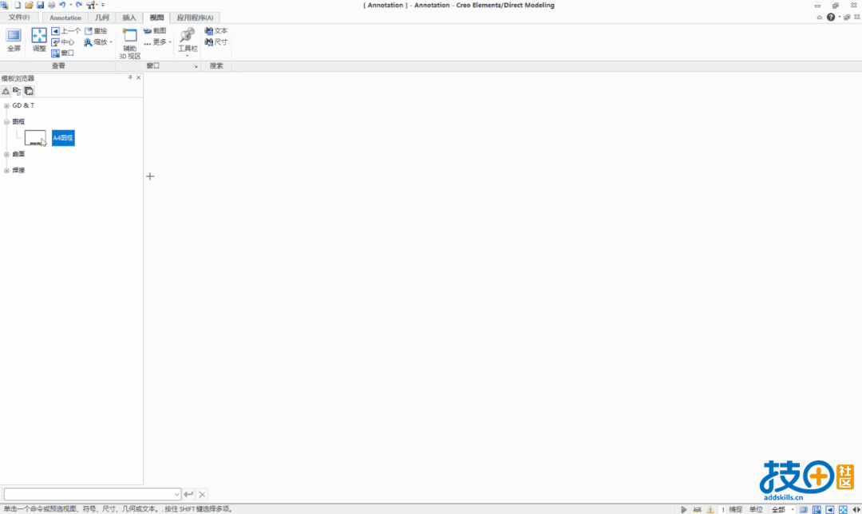Expand the 曲面 tree node

point(6,155)
